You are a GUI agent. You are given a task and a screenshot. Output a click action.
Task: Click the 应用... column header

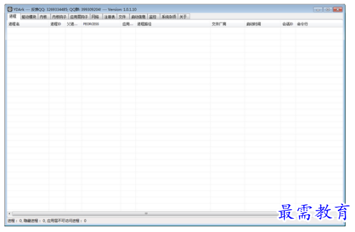[128, 24]
